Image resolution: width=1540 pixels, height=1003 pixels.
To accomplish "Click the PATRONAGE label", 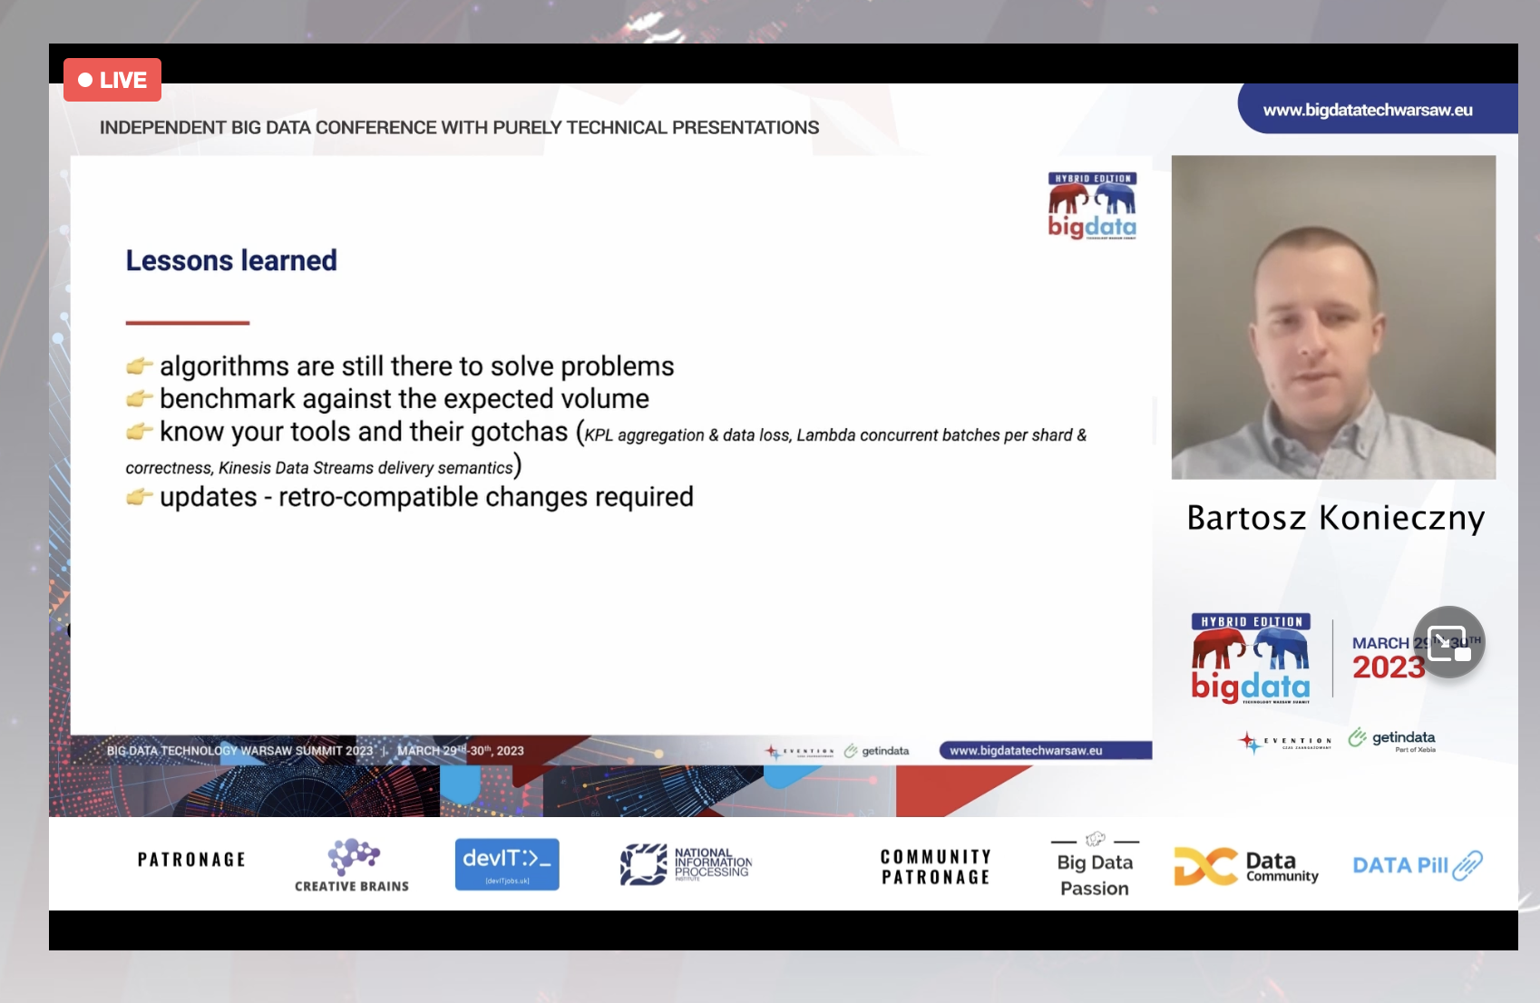I will [191, 860].
